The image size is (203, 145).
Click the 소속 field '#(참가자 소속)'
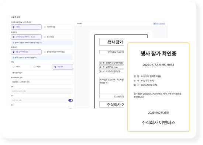[39, 100]
